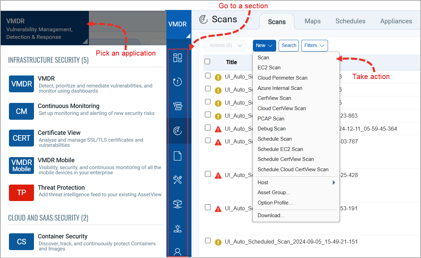Click the CM Continuous Monitoring tile icon
This screenshot has height=258, width=421.
tap(22, 111)
